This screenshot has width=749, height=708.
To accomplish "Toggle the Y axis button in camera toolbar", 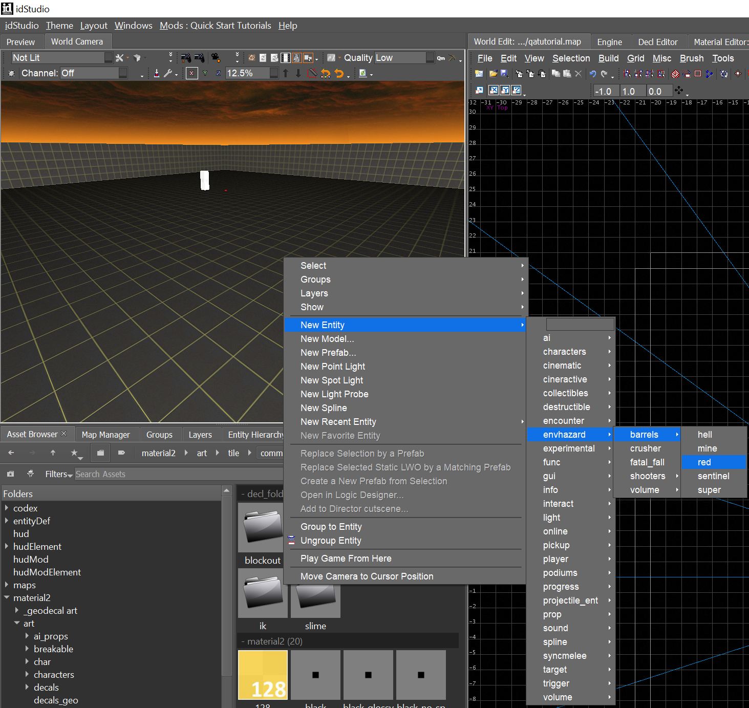I will click(205, 73).
